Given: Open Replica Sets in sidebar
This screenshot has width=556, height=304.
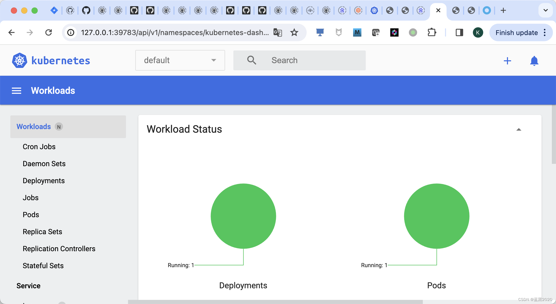Looking at the screenshot, I should tap(42, 232).
